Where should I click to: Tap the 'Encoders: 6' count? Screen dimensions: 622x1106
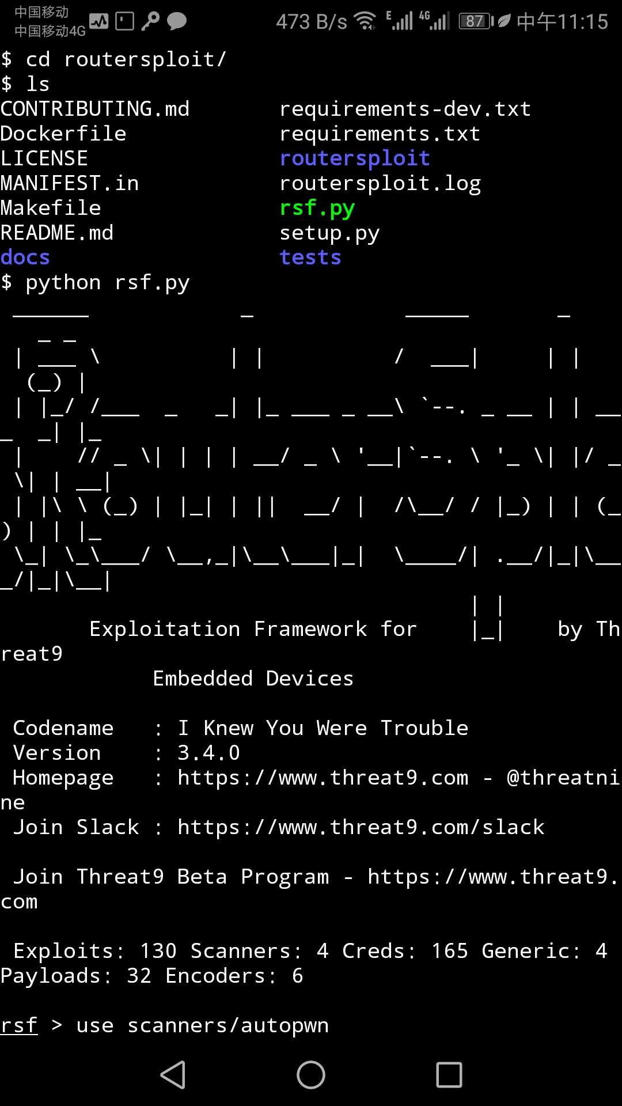point(234,976)
